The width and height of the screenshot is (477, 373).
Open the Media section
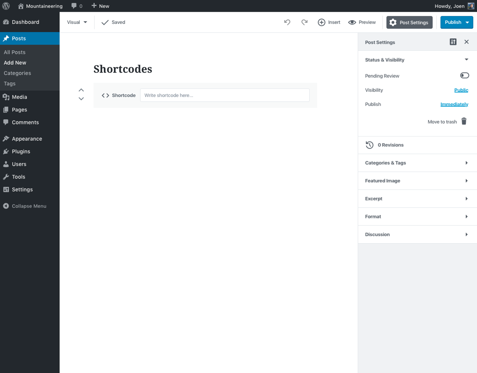click(x=30, y=97)
